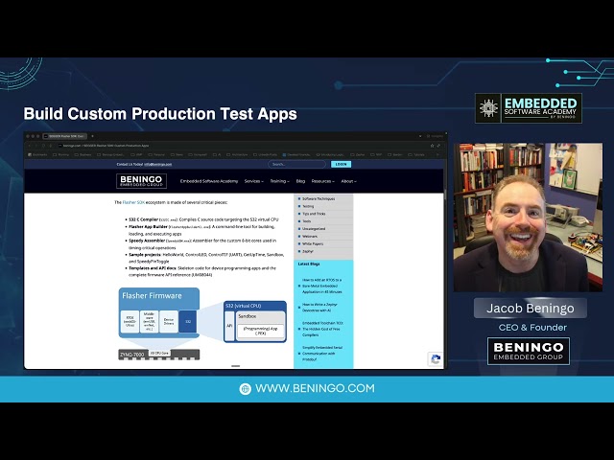This screenshot has width=614, height=460.
Task: Click the Jacob Beningo name label
Action: tap(531, 309)
